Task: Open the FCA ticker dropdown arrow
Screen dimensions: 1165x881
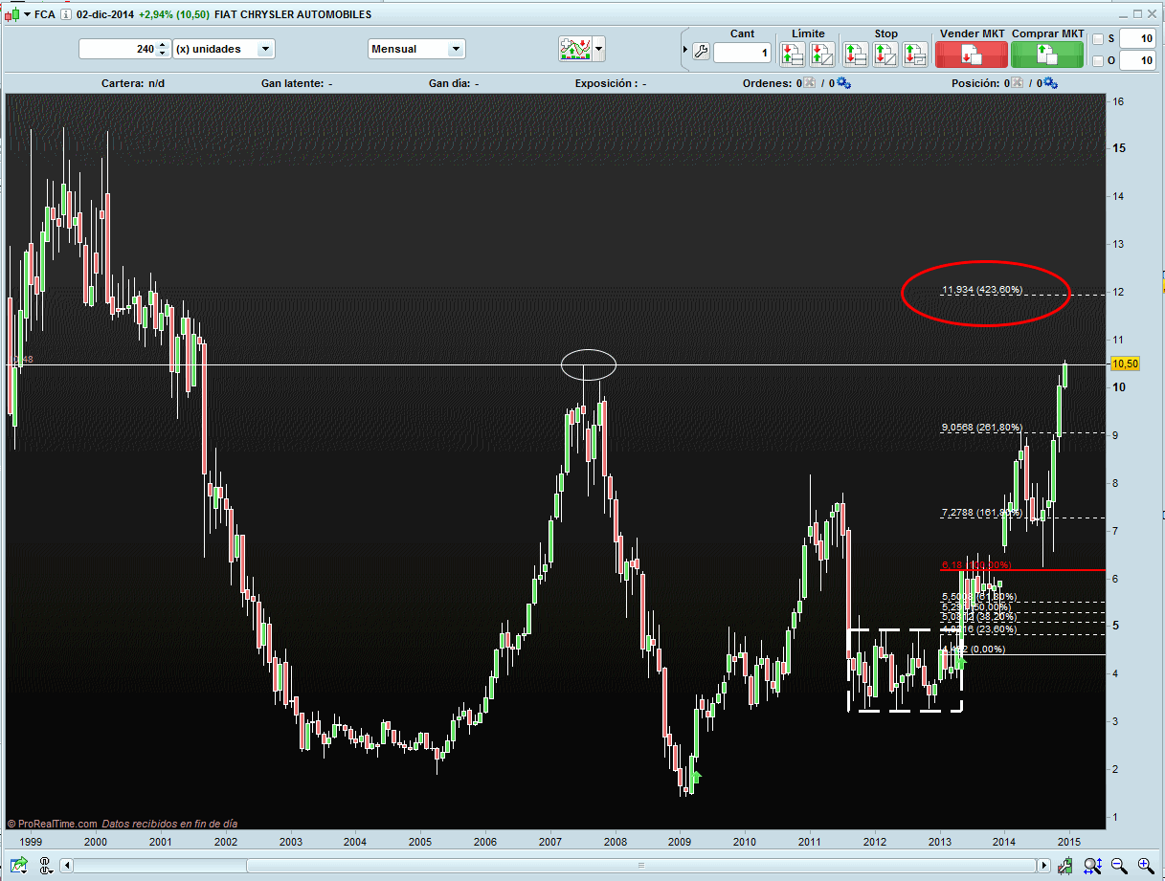Action: (27, 15)
